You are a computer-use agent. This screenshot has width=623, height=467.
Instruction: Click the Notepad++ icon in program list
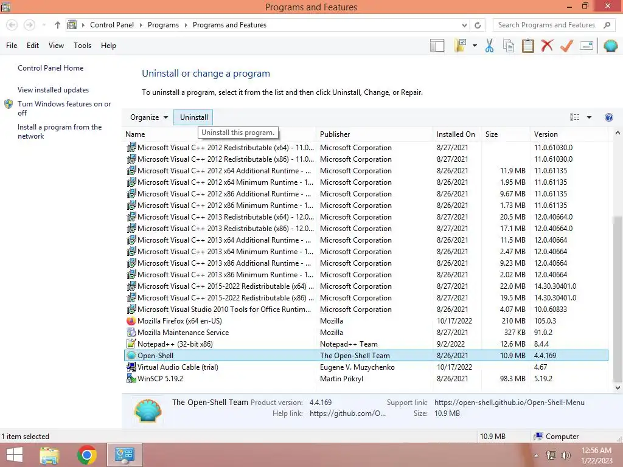(x=131, y=344)
